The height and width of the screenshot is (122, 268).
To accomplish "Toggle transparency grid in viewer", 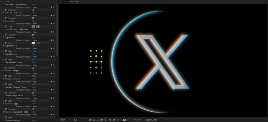I will 94,120.
